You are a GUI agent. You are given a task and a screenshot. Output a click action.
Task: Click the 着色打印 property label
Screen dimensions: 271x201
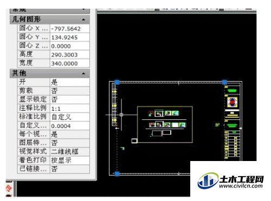(x=34, y=160)
